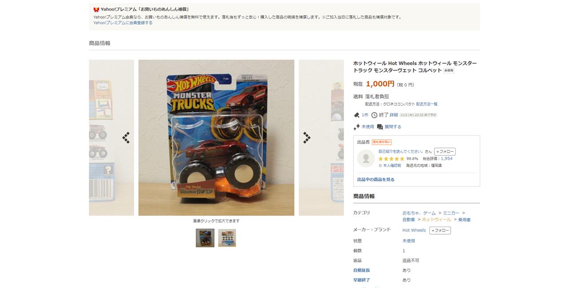This screenshot has height=288, width=569.
Task: Select the first product thumbnail
Action: tap(205, 238)
